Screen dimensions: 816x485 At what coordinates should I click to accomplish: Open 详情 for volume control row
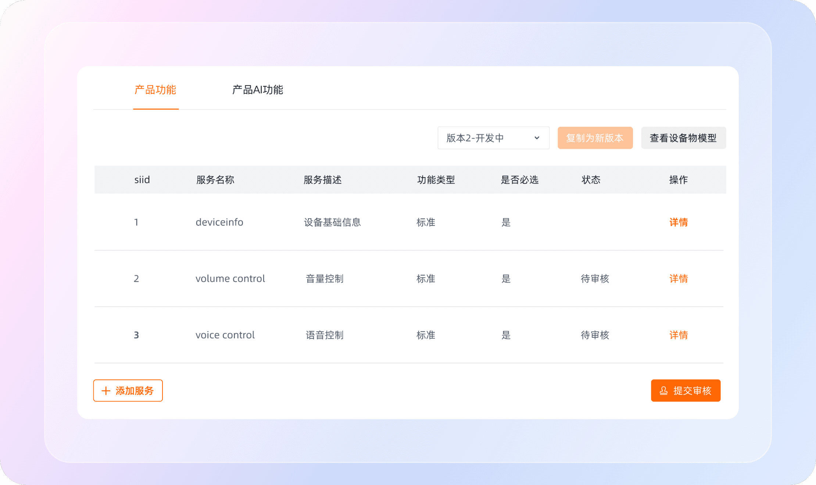679,279
